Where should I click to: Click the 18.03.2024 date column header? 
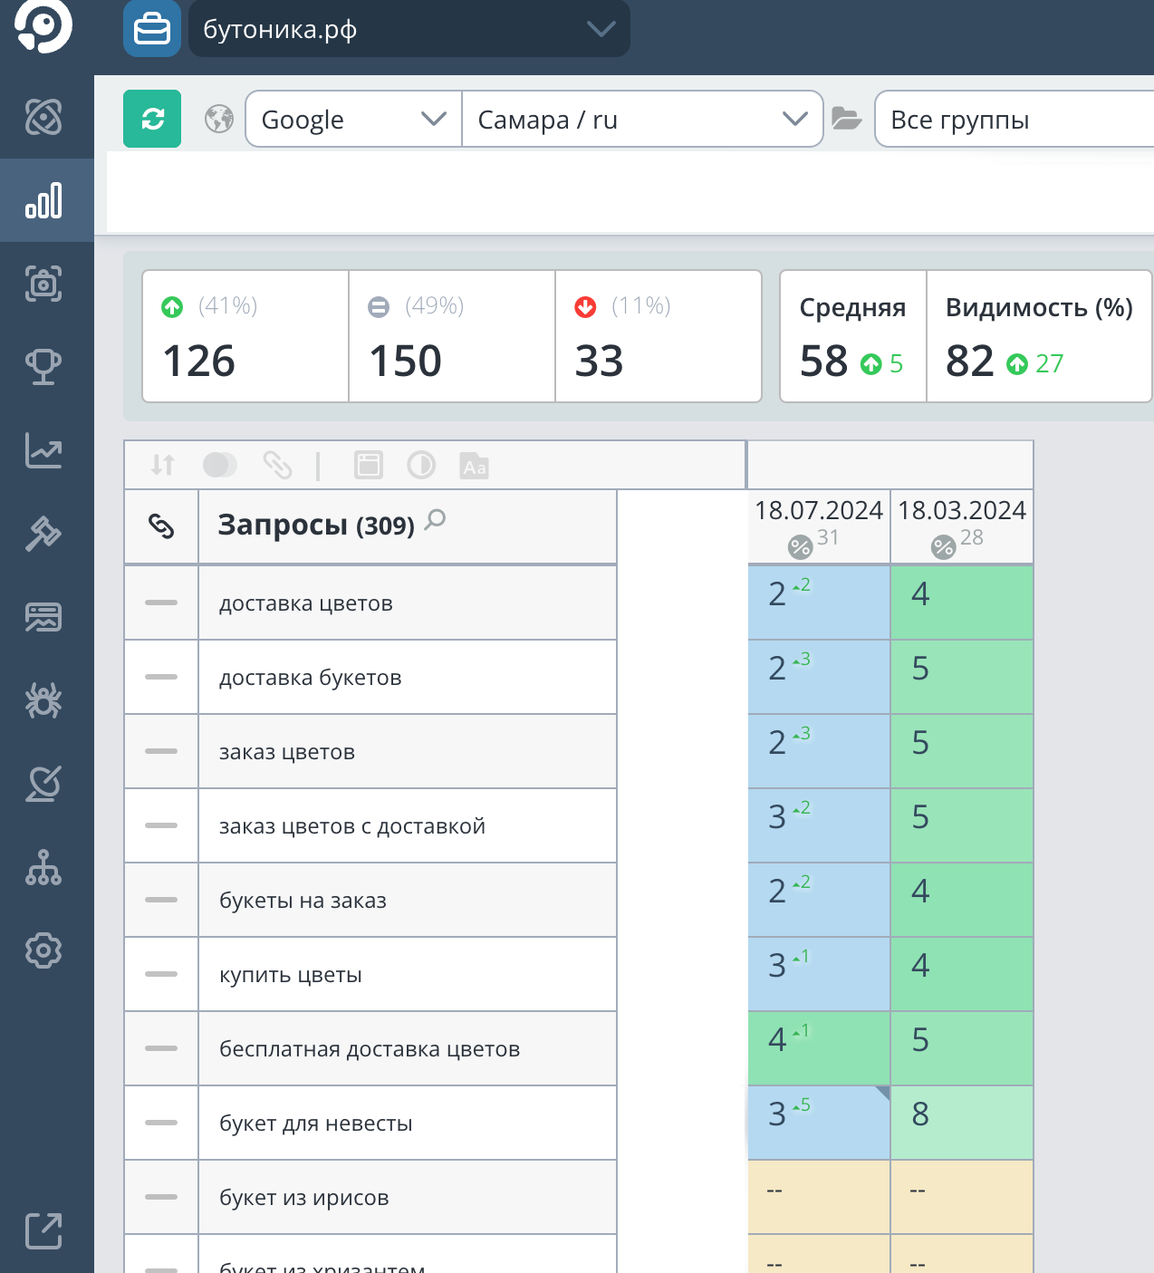(961, 511)
